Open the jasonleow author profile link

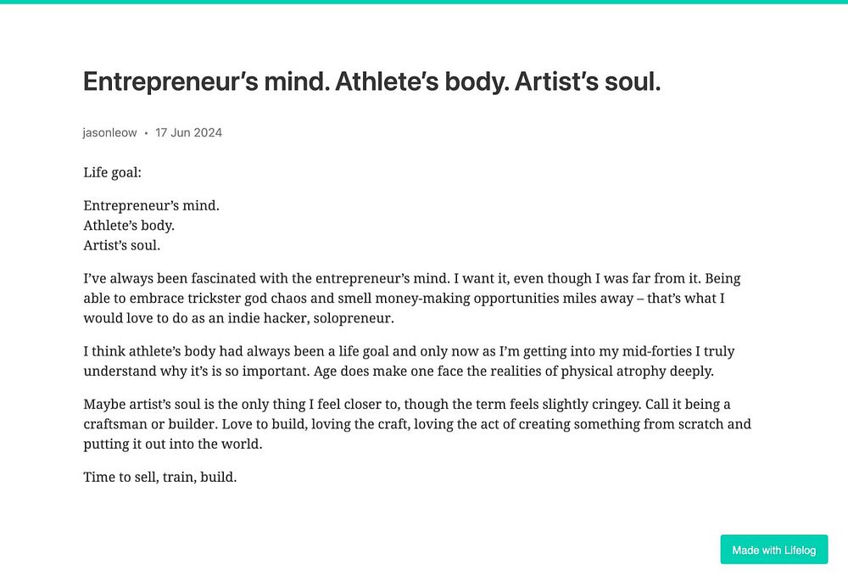(x=109, y=132)
